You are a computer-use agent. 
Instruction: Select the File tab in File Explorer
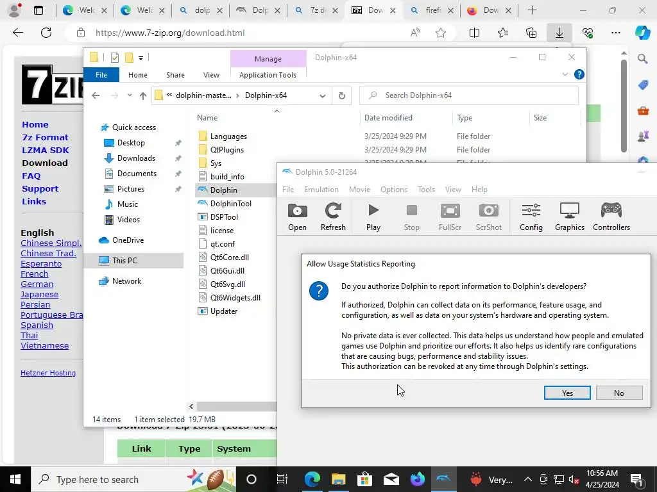click(101, 75)
